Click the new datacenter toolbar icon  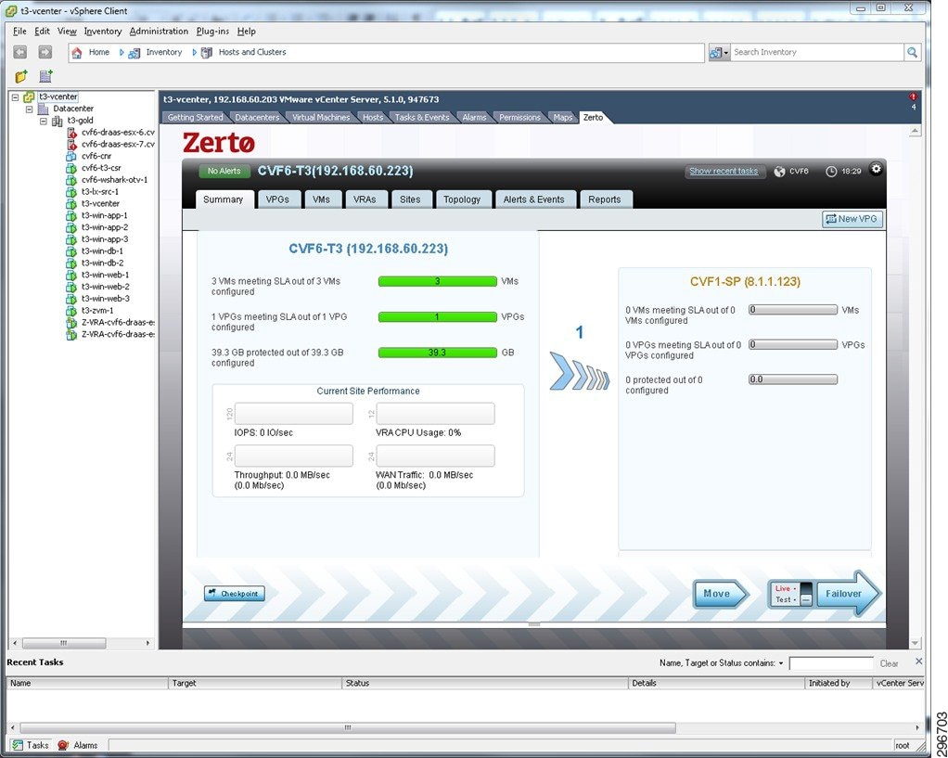45,76
